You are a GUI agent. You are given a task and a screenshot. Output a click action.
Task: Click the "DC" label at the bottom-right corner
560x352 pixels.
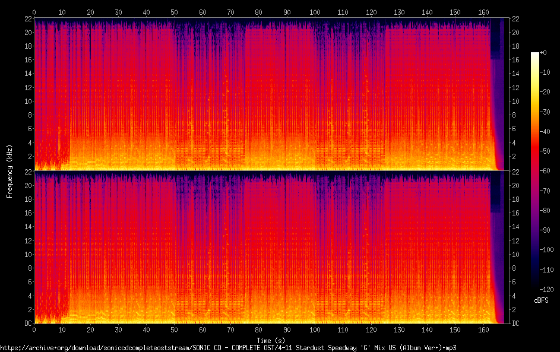point(516,324)
